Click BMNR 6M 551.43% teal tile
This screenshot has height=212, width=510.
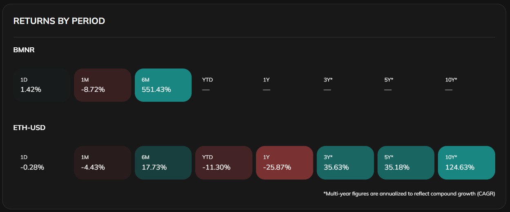(x=163, y=85)
